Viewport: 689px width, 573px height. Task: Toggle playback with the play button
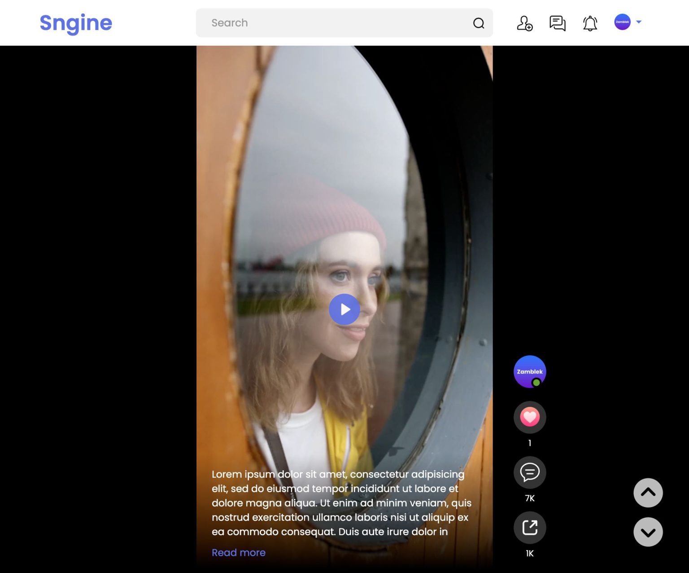coord(344,309)
